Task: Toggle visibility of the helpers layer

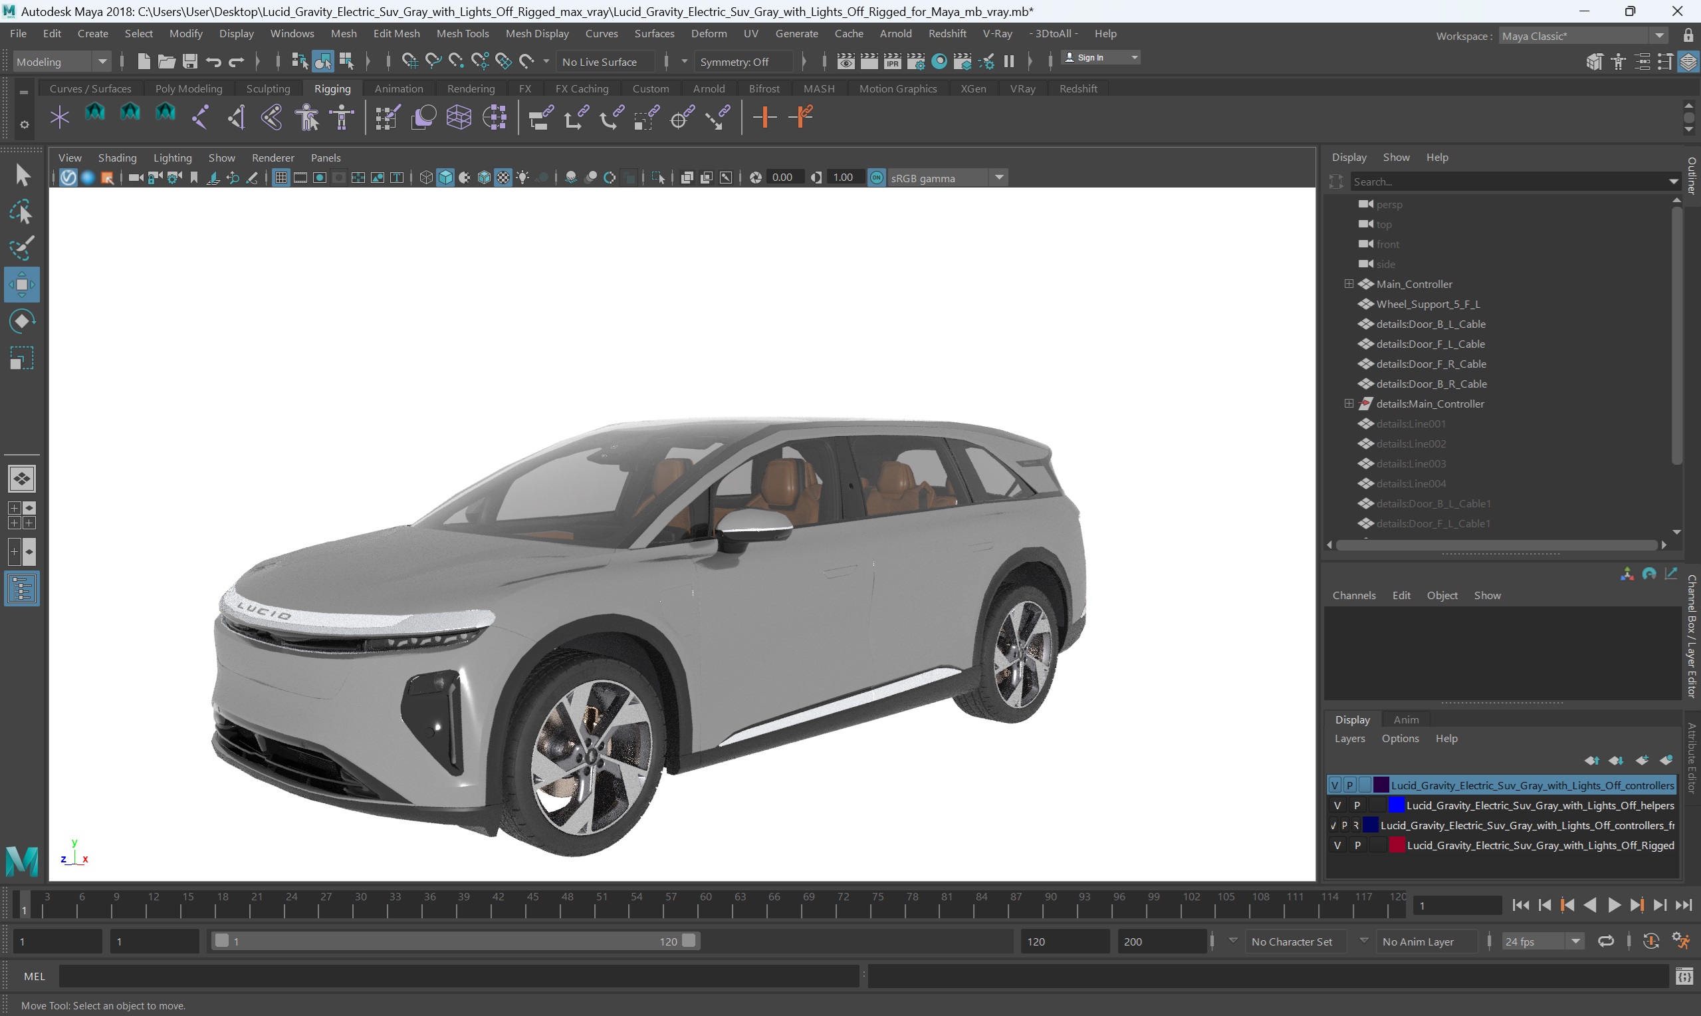Action: [x=1337, y=805]
